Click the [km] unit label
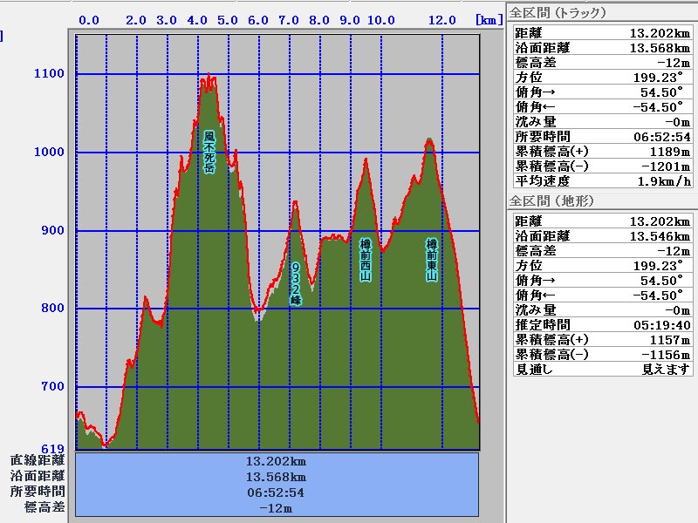Image resolution: width=698 pixels, height=523 pixels. click(489, 19)
